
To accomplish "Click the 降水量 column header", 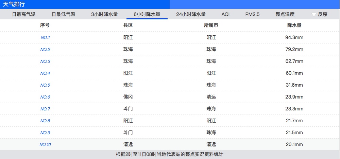I will point(294,25).
